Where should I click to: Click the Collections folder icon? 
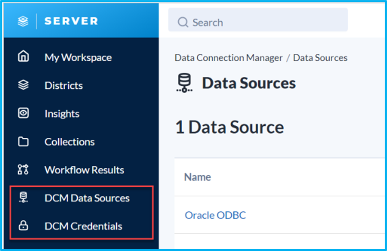pyautogui.click(x=23, y=141)
